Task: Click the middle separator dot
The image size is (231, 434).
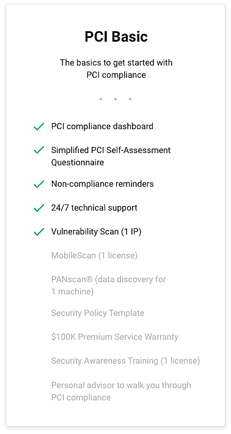Action: [116, 99]
